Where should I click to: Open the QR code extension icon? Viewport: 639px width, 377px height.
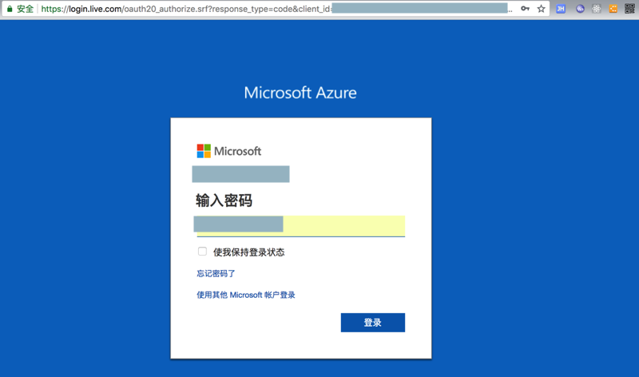click(629, 9)
